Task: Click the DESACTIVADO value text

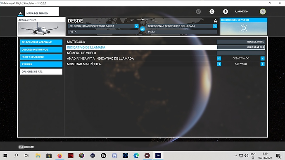Action: [241, 59]
